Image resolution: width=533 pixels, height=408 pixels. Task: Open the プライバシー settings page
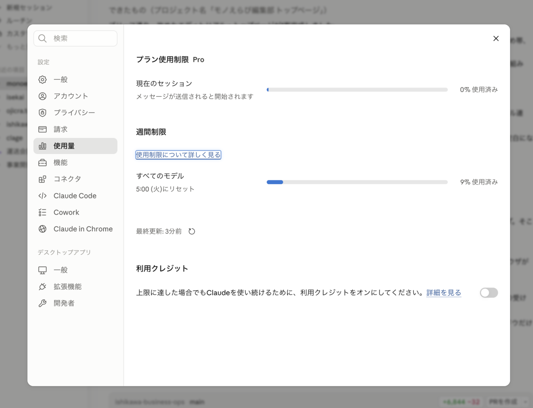point(76,113)
